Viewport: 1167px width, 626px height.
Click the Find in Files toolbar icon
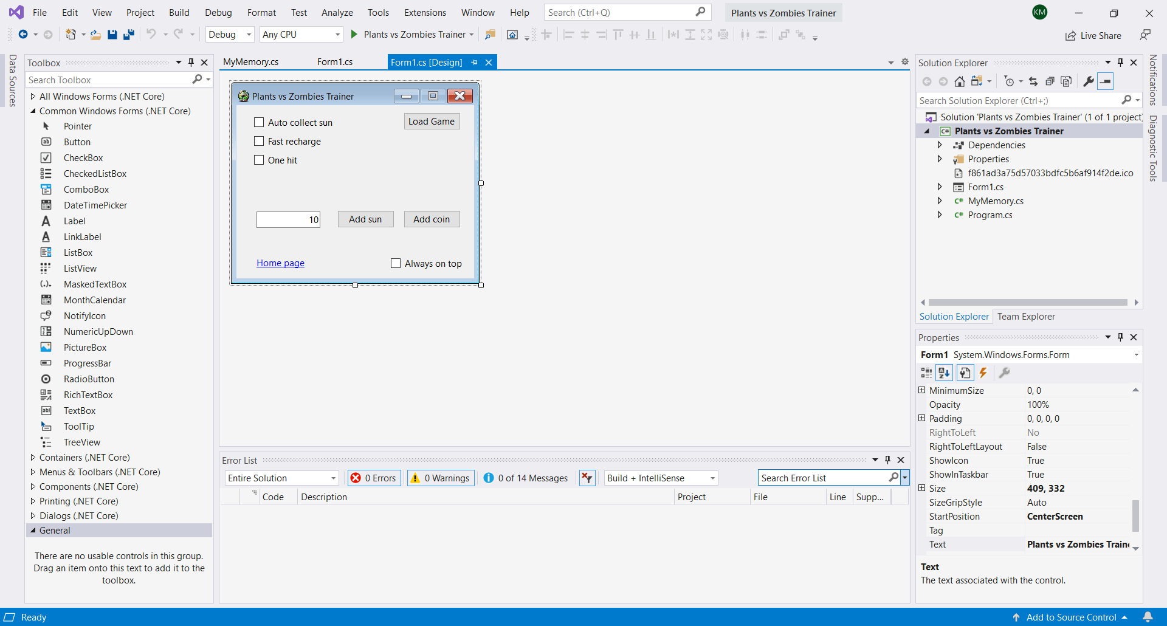tap(490, 35)
